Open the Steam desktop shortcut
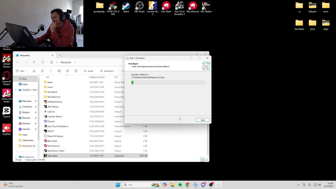The width and height of the screenshot is (336, 189). [126, 7]
